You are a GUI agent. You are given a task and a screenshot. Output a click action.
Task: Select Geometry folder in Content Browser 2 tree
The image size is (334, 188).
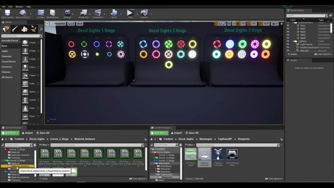[165, 172]
